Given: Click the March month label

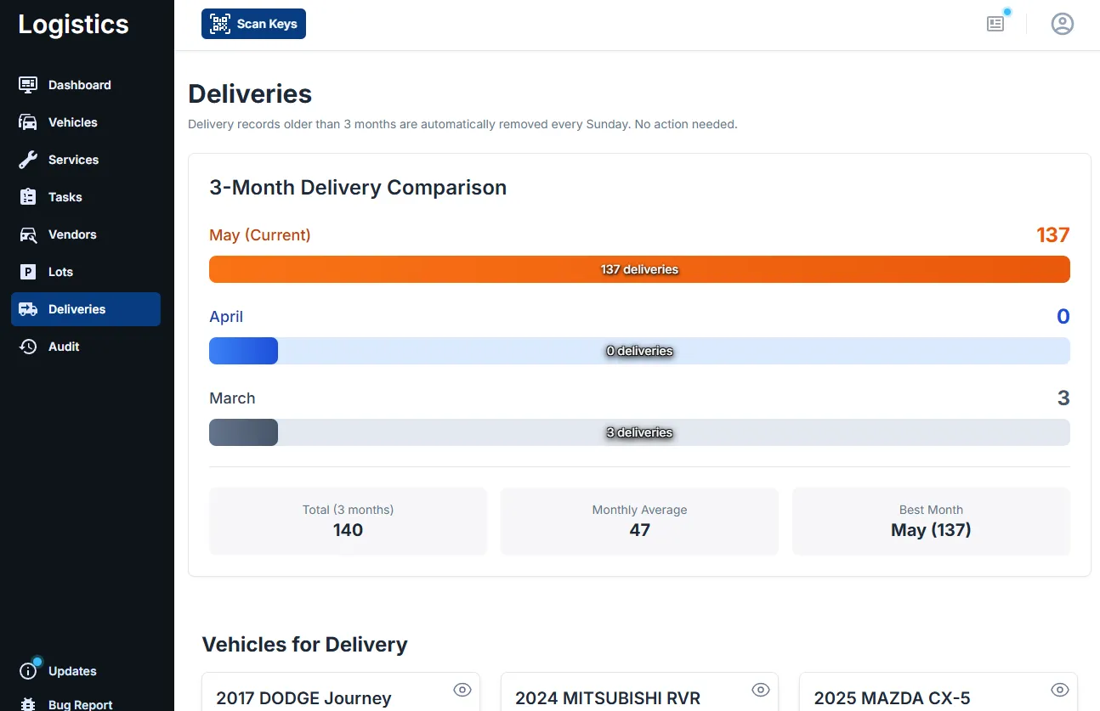Looking at the screenshot, I should (x=232, y=398).
